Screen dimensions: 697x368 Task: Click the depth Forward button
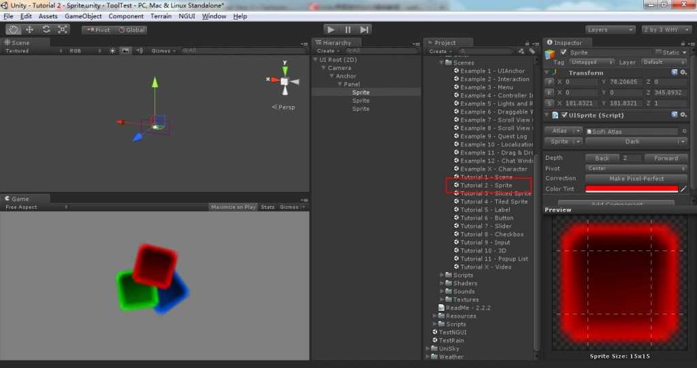666,158
